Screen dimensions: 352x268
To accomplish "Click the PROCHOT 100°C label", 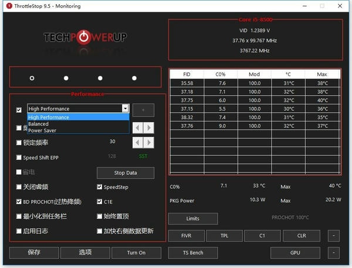I will 290,218.
